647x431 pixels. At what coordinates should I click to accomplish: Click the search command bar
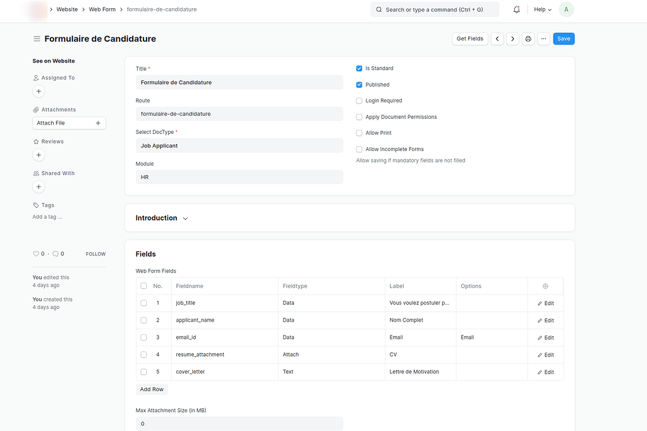click(x=435, y=9)
